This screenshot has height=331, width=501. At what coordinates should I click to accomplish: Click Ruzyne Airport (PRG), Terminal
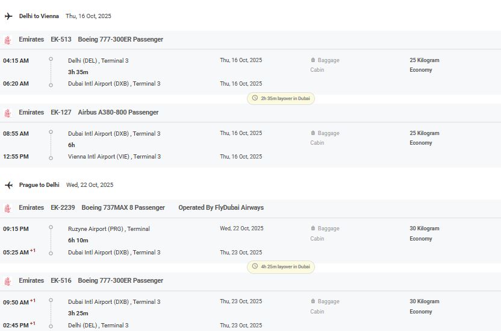point(109,229)
